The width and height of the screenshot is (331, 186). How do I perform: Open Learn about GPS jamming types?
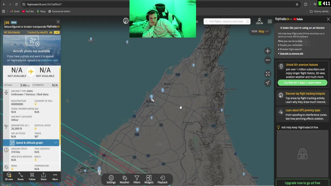click(302, 114)
